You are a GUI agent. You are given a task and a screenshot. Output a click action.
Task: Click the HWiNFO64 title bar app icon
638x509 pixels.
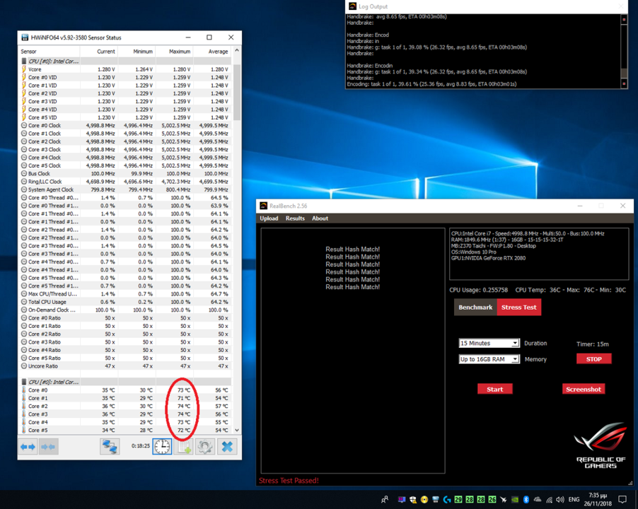[x=25, y=37]
